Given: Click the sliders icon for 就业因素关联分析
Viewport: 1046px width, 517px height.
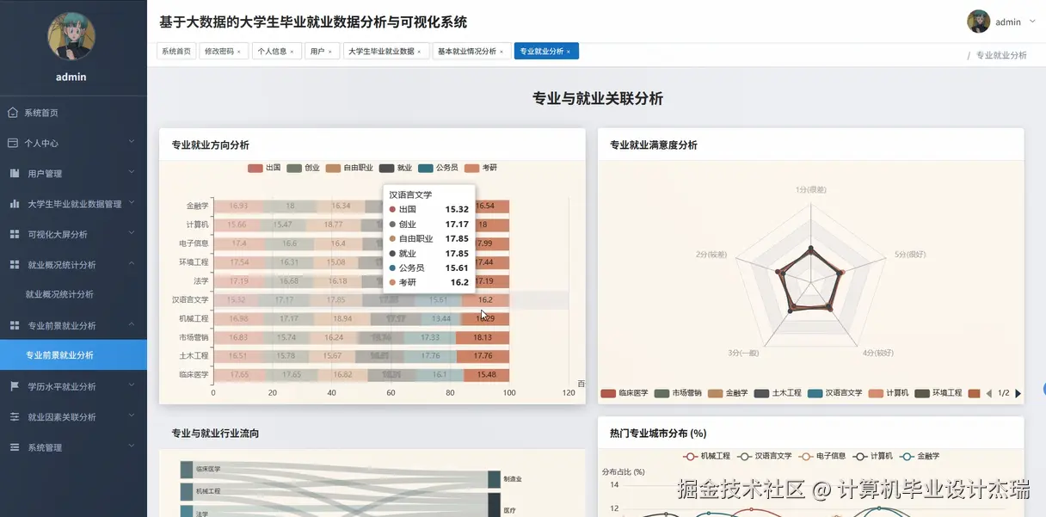Looking at the screenshot, I should [15, 417].
